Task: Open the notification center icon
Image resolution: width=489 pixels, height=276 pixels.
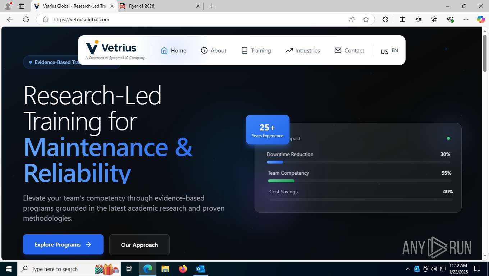Action: pos(477,269)
